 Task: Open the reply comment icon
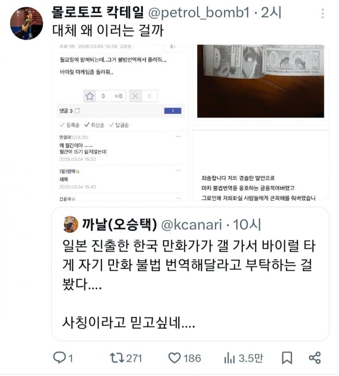point(59,358)
